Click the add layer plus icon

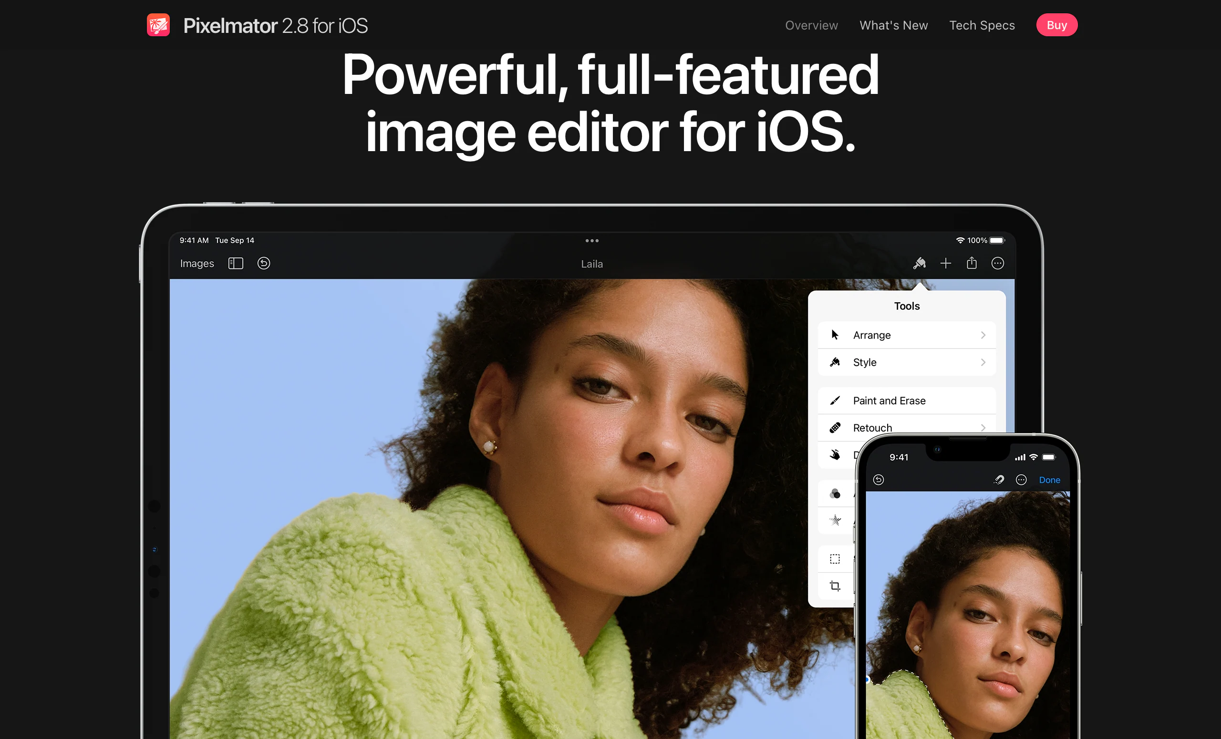coord(946,263)
